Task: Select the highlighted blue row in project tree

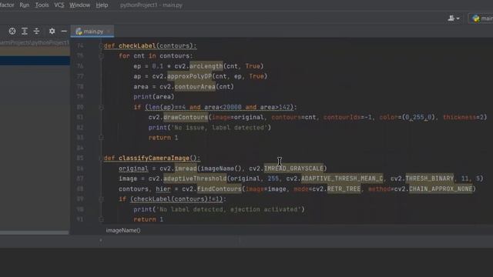Action: pyautogui.click(x=35, y=61)
